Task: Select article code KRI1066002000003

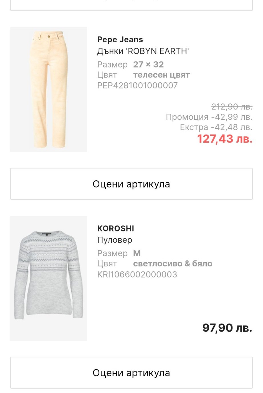Action: point(137,274)
